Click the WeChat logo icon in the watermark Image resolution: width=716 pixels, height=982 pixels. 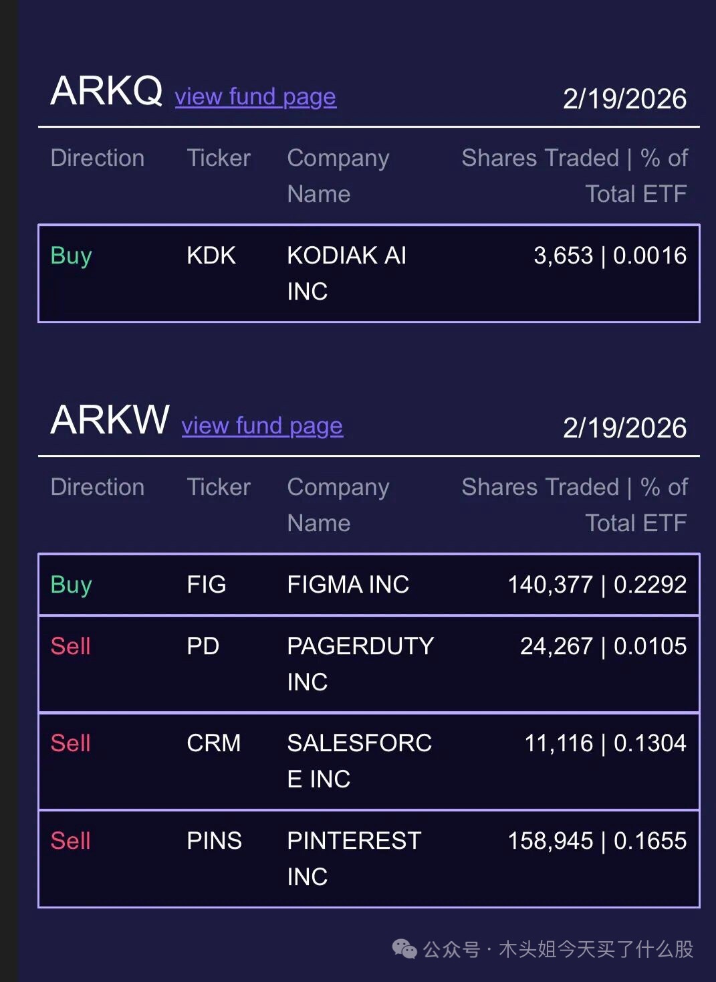[x=404, y=949]
